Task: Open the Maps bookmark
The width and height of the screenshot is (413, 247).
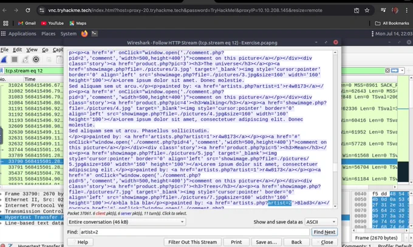Action: click(78, 23)
